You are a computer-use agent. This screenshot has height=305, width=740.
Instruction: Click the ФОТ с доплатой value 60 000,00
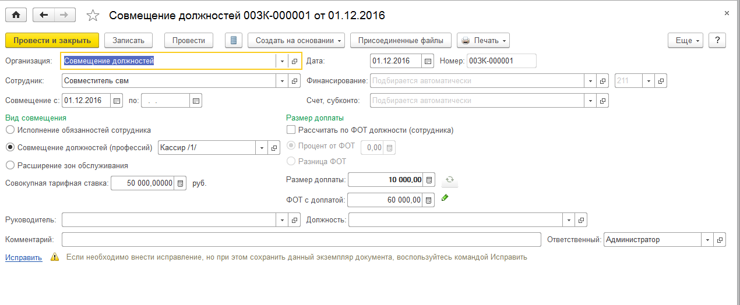tap(385, 200)
